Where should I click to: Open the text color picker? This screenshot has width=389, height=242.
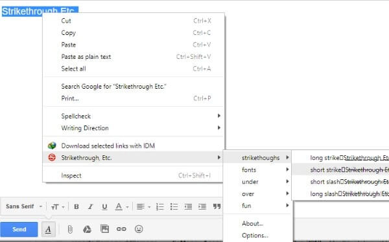[119, 206]
